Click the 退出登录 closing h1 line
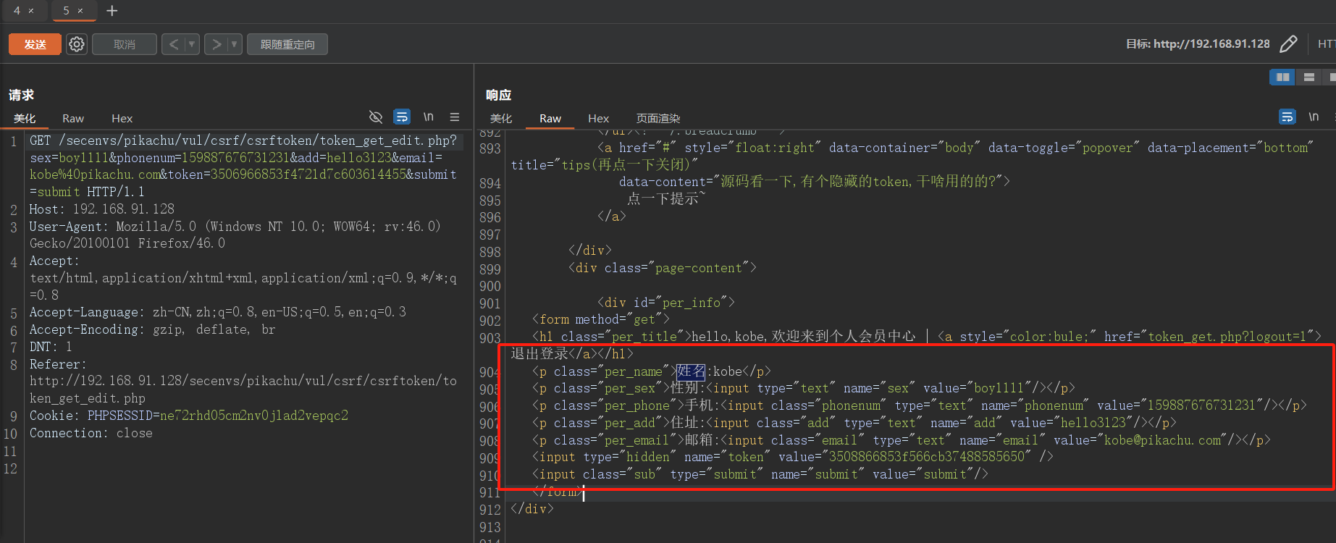This screenshot has width=1336, height=543. pos(572,353)
